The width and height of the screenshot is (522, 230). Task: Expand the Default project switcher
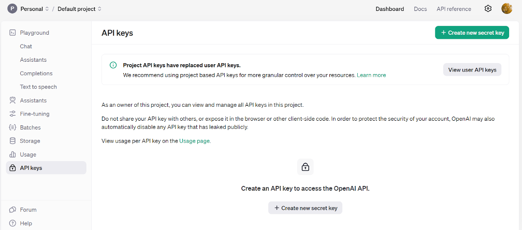pyautogui.click(x=80, y=9)
